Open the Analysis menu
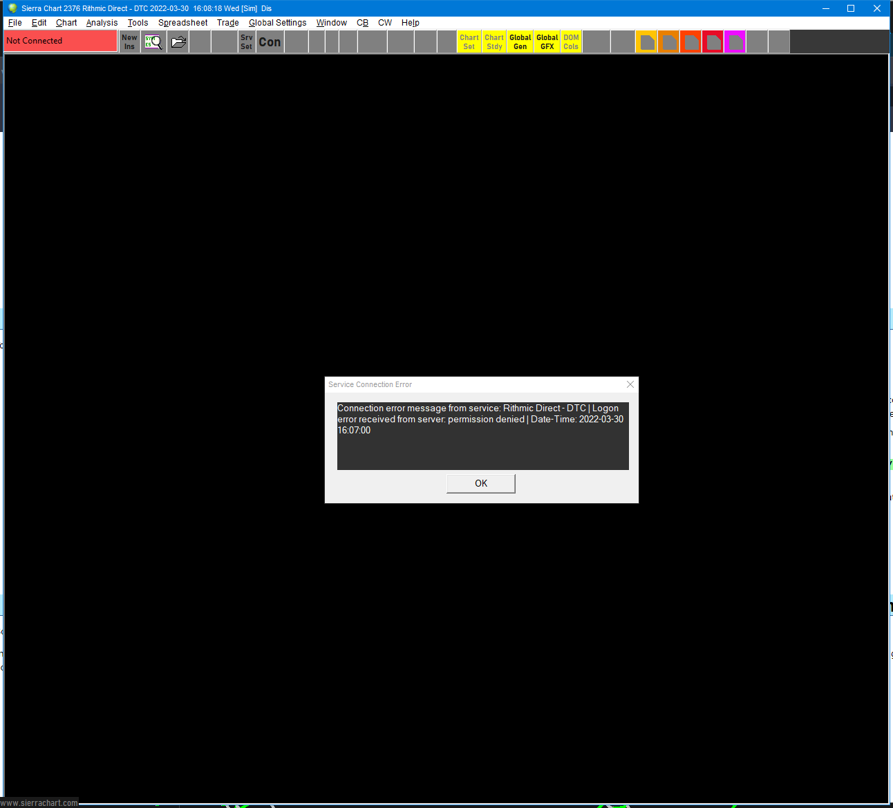The width and height of the screenshot is (893, 808). [102, 23]
